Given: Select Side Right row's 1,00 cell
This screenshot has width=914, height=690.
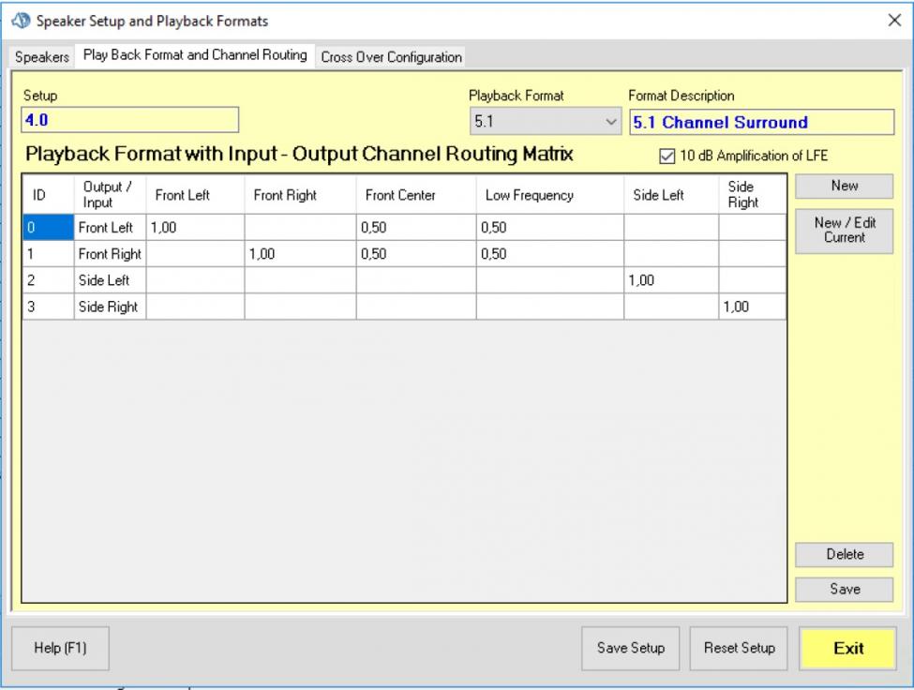Looking at the screenshot, I should tap(752, 306).
